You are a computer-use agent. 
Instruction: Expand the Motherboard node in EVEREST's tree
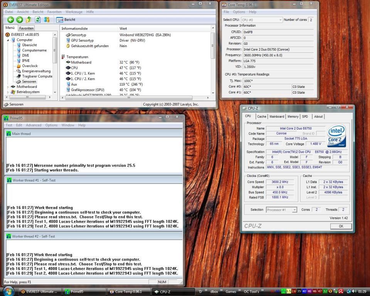(8, 87)
